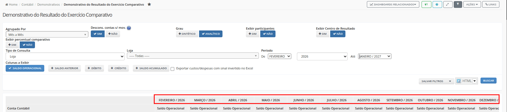Select SINTÉTICO under Grau

(x=187, y=34)
